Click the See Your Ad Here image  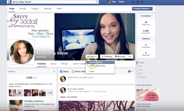pyautogui.click(x=148, y=95)
